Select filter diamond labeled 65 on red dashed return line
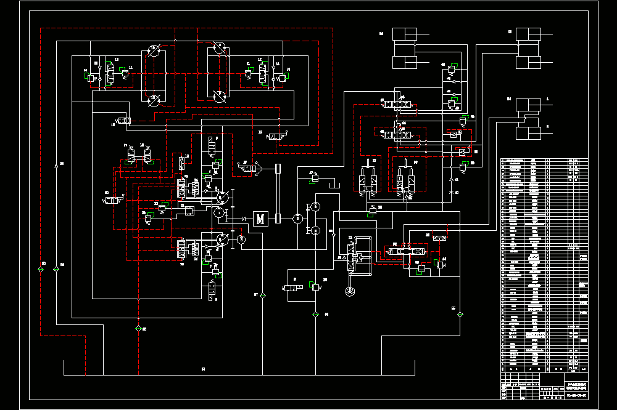617x410 pixels. (x=138, y=328)
